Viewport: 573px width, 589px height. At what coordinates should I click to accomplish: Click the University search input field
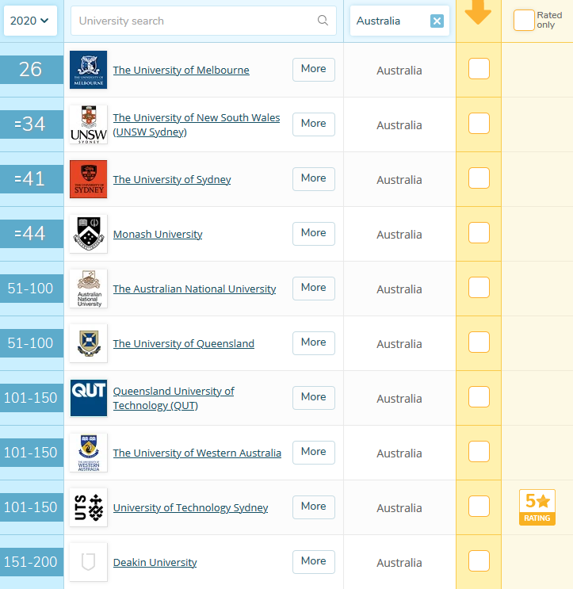pyautogui.click(x=194, y=21)
